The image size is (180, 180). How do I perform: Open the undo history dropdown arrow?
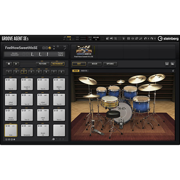coord(148,38)
